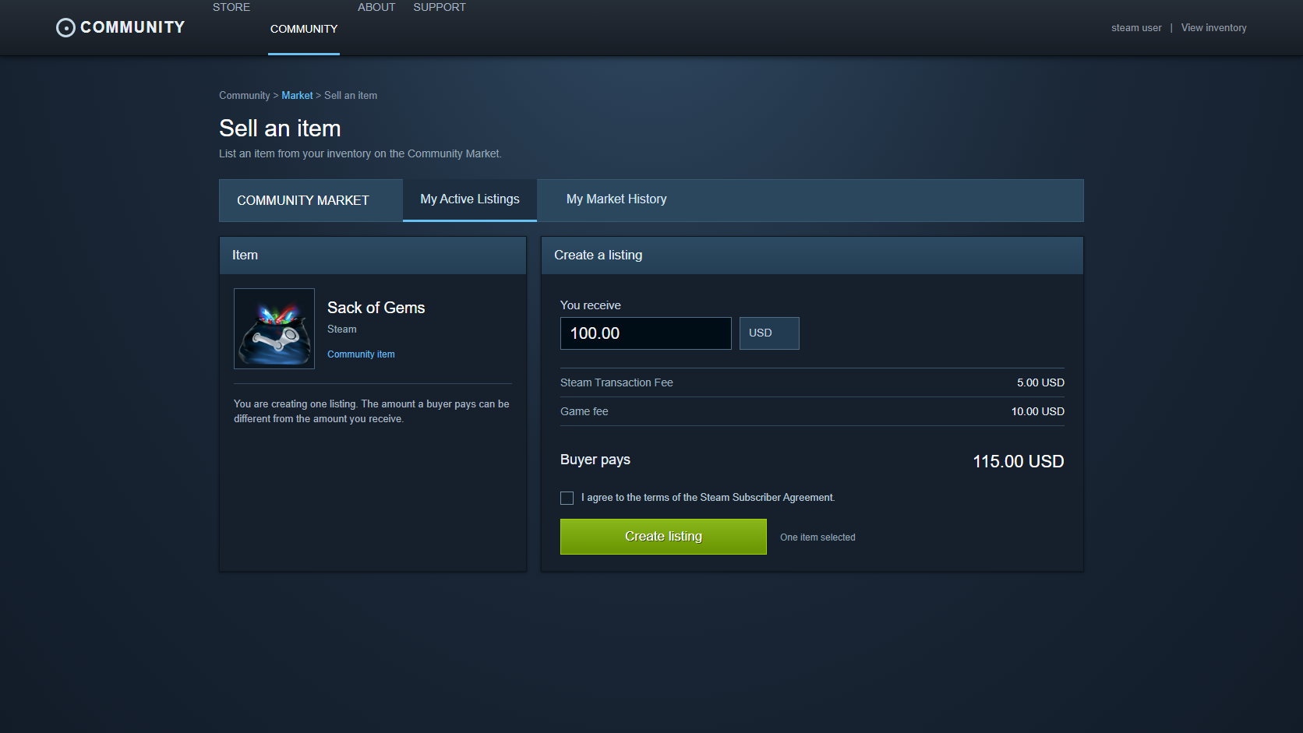Click the Steam Transaction Fee value 5.00 USD
1303x733 pixels.
[x=1040, y=382]
